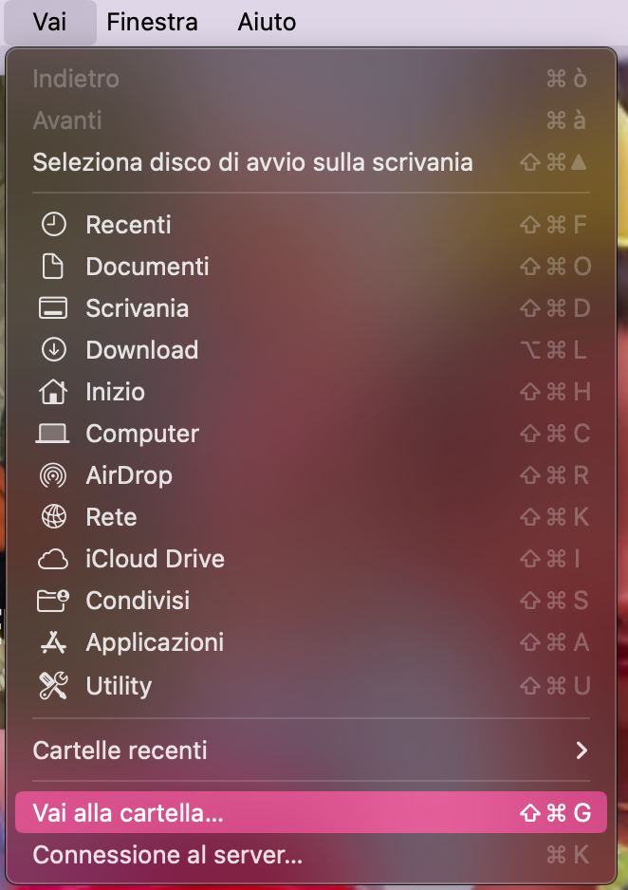Select the Computer laptop icon

(53, 434)
